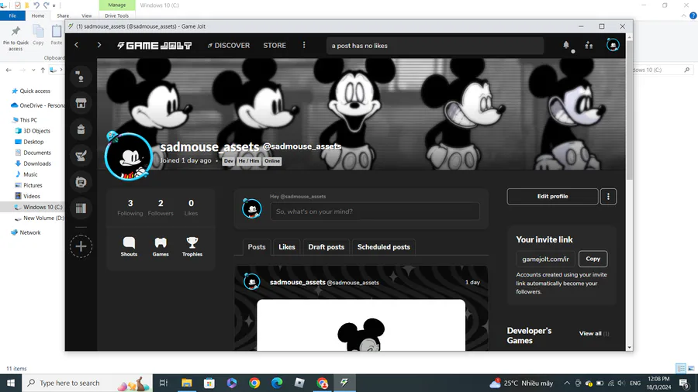698x392 pixels.
Task: Click View all developer's games
Action: point(594,333)
